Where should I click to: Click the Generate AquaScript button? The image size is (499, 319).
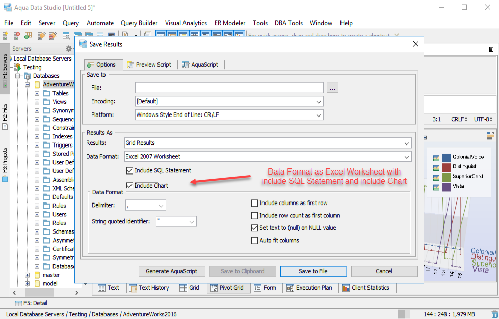tap(172, 271)
